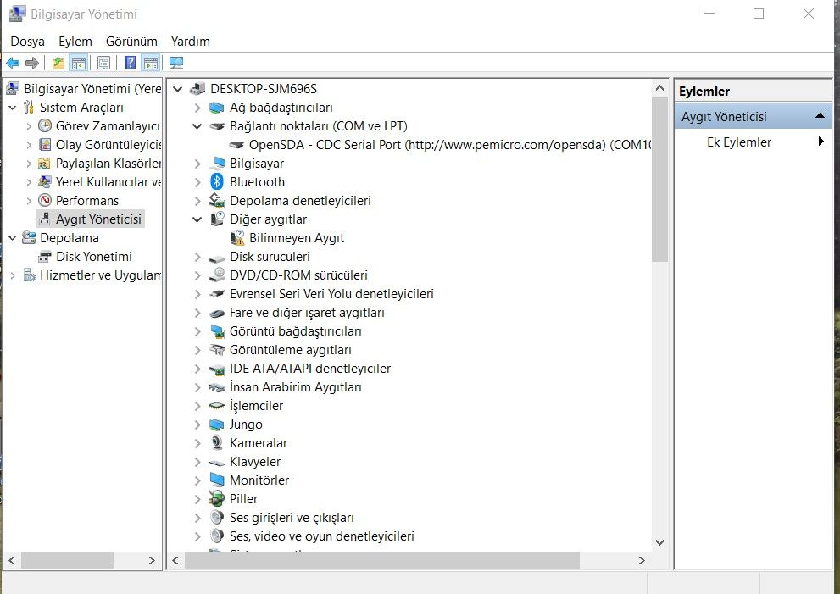This screenshot has width=840, height=594.
Task: Click the left pane scroll right arrow
Action: (x=152, y=560)
